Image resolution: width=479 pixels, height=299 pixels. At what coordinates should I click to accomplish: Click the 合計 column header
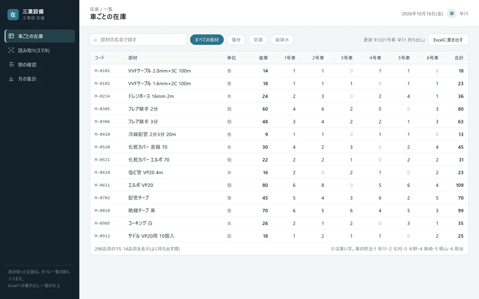coord(459,58)
